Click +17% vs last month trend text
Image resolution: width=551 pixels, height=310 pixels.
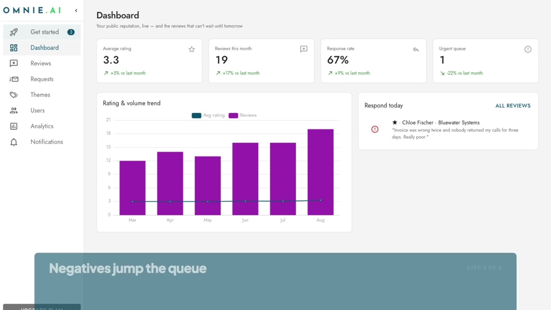coord(241,73)
